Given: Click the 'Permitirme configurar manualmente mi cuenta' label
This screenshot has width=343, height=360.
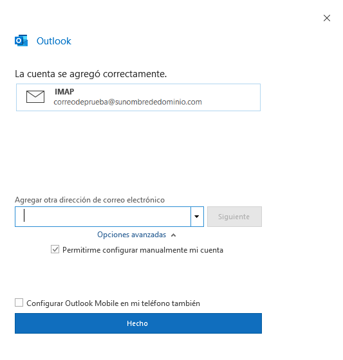Looking at the screenshot, I should pyautogui.click(x=143, y=250).
